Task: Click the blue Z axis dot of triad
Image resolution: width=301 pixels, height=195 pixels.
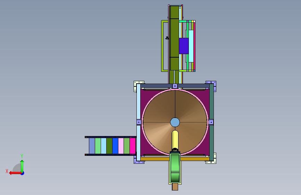Action: (23, 173)
